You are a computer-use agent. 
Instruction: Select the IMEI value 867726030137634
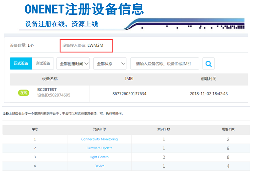coord(129,94)
